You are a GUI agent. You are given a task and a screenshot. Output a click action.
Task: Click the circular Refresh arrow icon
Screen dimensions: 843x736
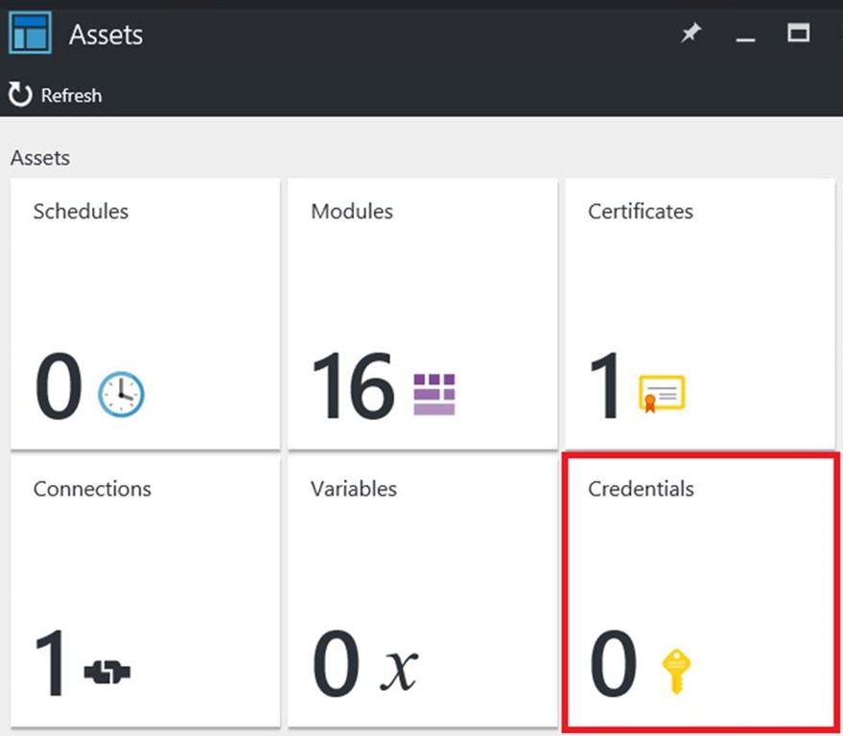(20, 95)
